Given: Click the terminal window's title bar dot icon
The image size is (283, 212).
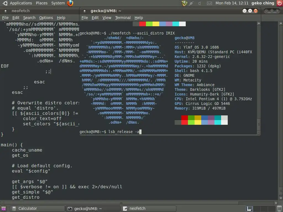Looking at the screenshot, I should pyautogui.click(x=84, y=11).
